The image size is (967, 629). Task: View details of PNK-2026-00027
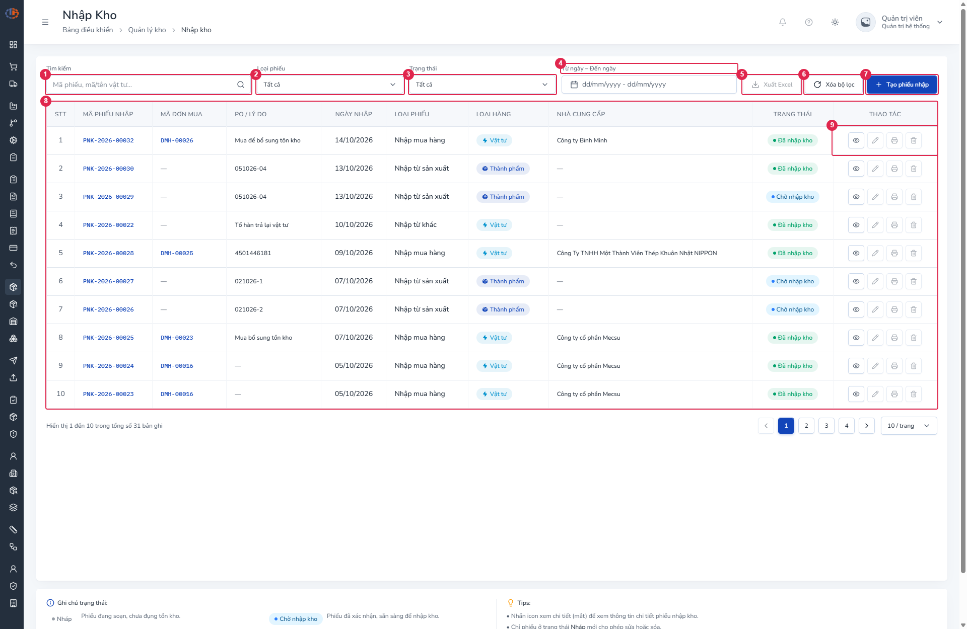[x=856, y=281]
